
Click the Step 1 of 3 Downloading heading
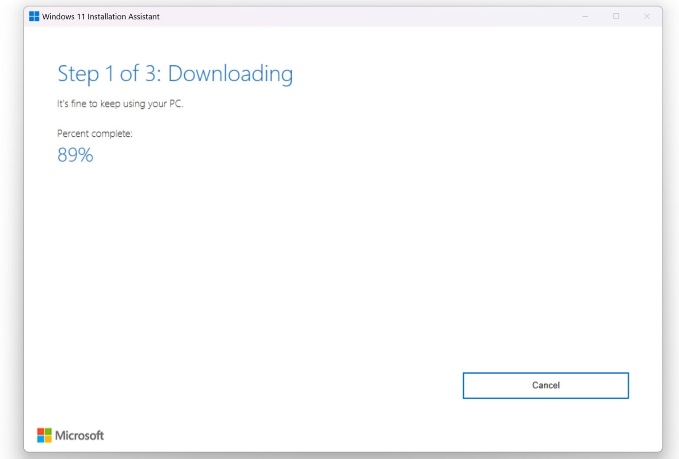(175, 73)
